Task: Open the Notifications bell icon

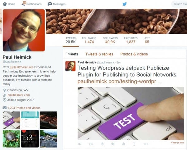Action: pyautogui.click(x=24, y=3)
